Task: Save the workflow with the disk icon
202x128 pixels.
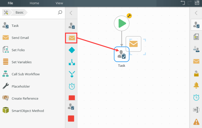Action: 197,3
